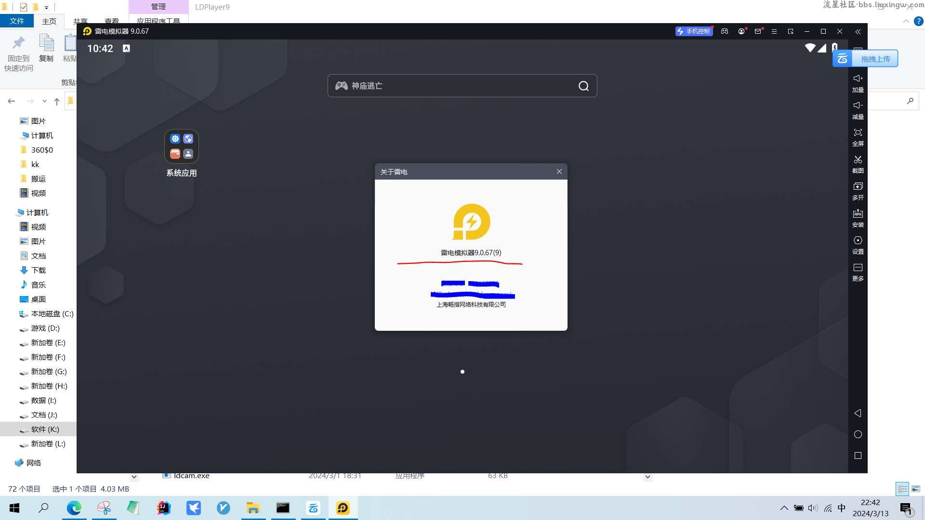This screenshot has height=520, width=925.
Task: Click the Android recent apps square button
Action: (x=858, y=455)
